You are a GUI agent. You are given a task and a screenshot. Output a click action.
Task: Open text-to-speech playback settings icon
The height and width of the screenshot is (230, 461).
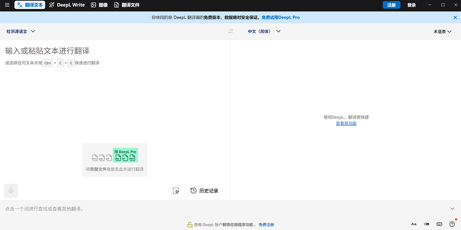click(x=426, y=224)
